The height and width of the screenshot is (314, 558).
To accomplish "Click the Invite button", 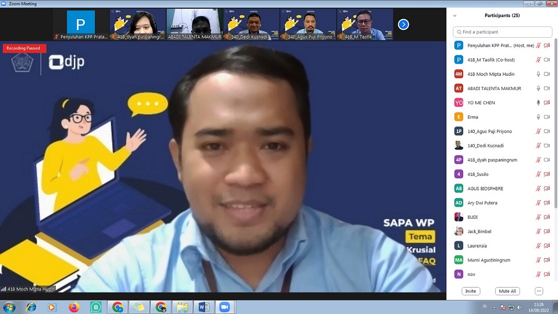I will point(470,291).
